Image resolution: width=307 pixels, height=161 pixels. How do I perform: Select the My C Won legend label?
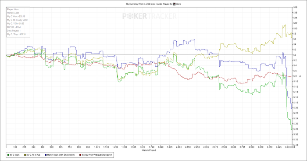point(14,155)
